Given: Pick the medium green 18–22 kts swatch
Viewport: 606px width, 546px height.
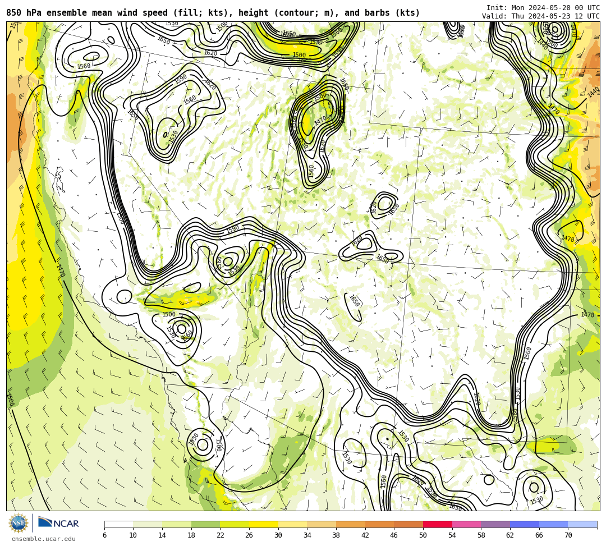Looking at the screenshot, I should click(205, 524).
